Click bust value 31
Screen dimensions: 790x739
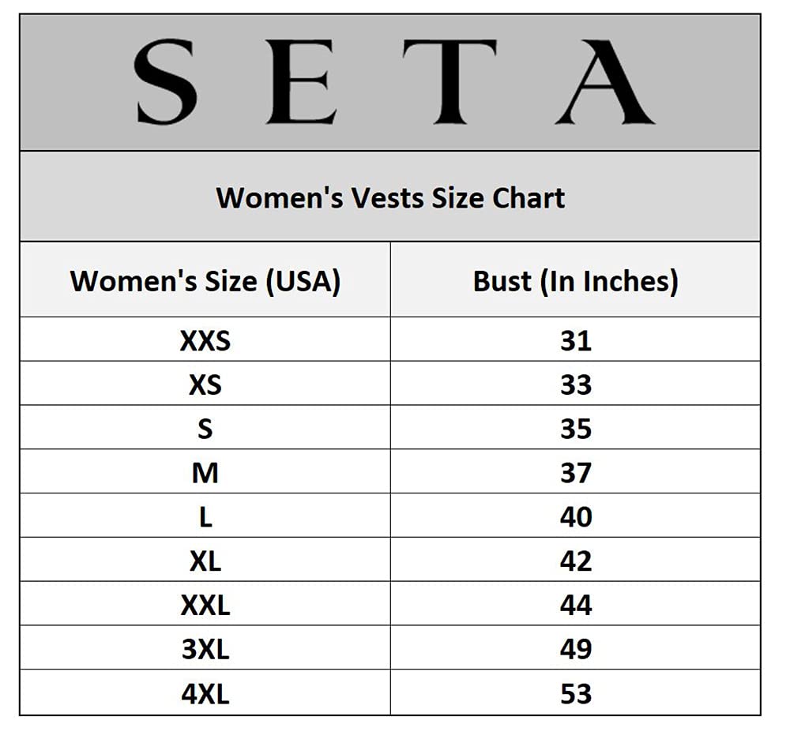tap(575, 340)
